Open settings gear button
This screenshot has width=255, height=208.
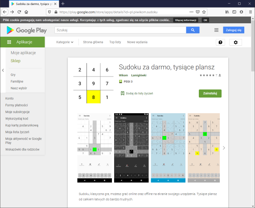(x=235, y=42)
